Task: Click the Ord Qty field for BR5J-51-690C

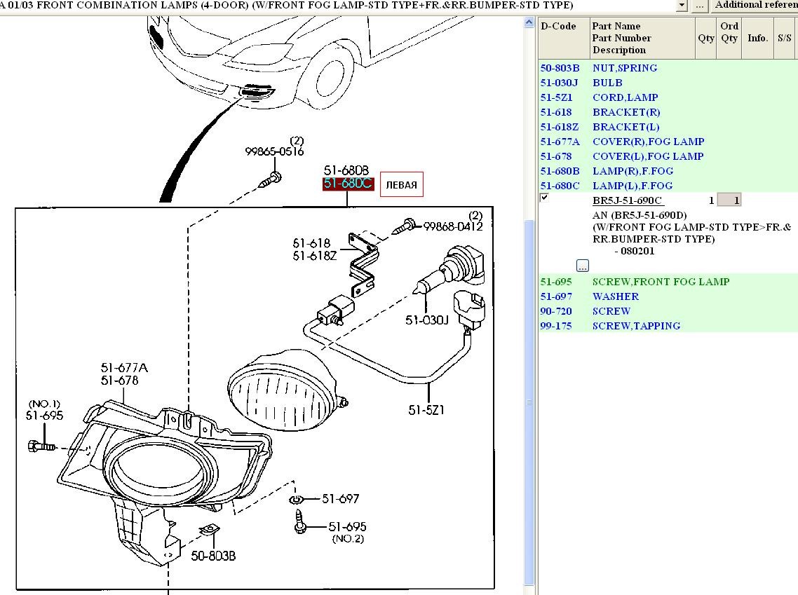Action: (729, 200)
